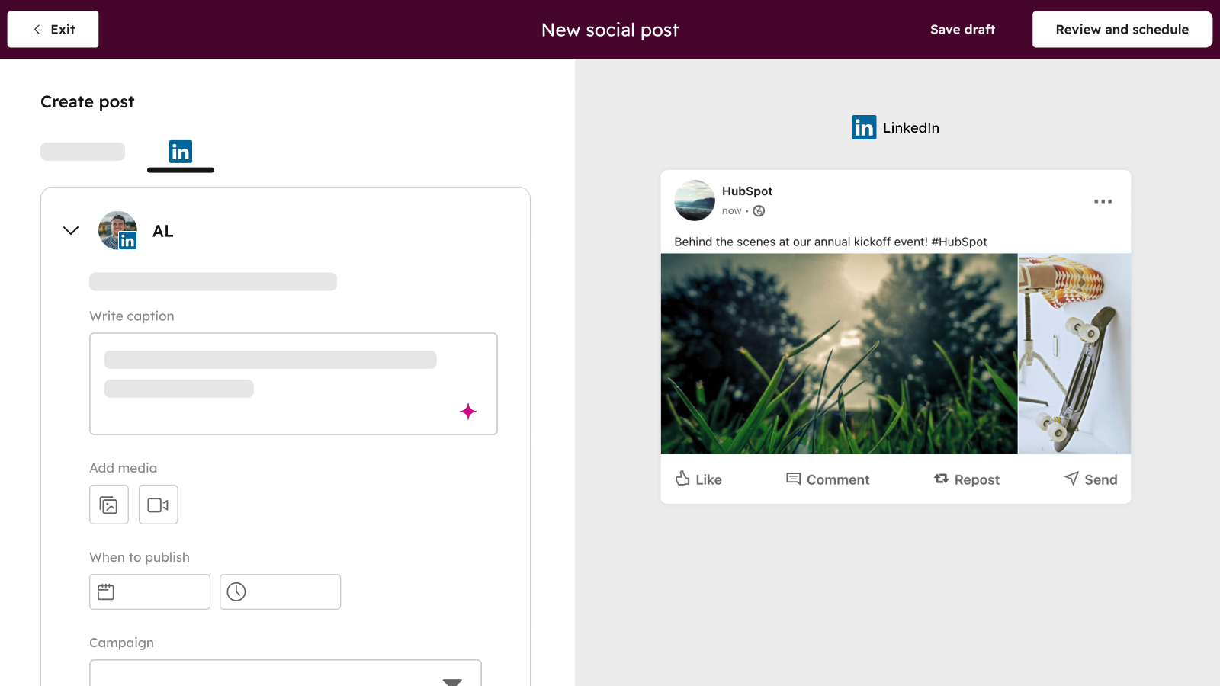Click Review and schedule button
This screenshot has height=686, width=1220.
tap(1122, 29)
